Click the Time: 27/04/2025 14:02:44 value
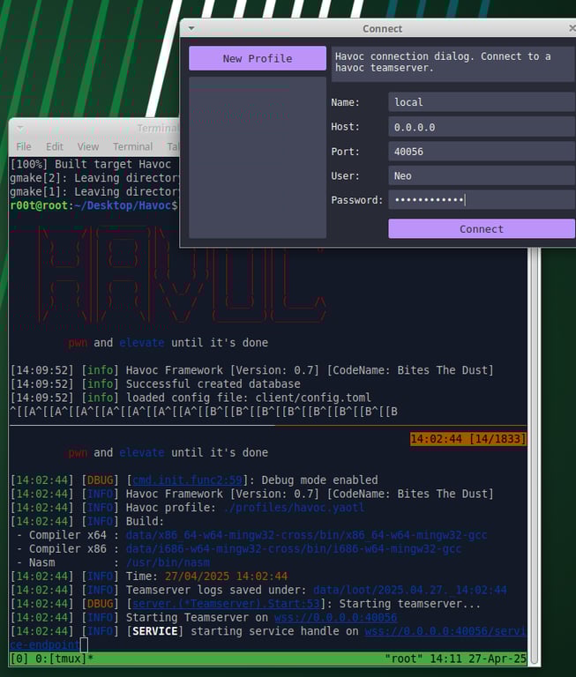 226,577
